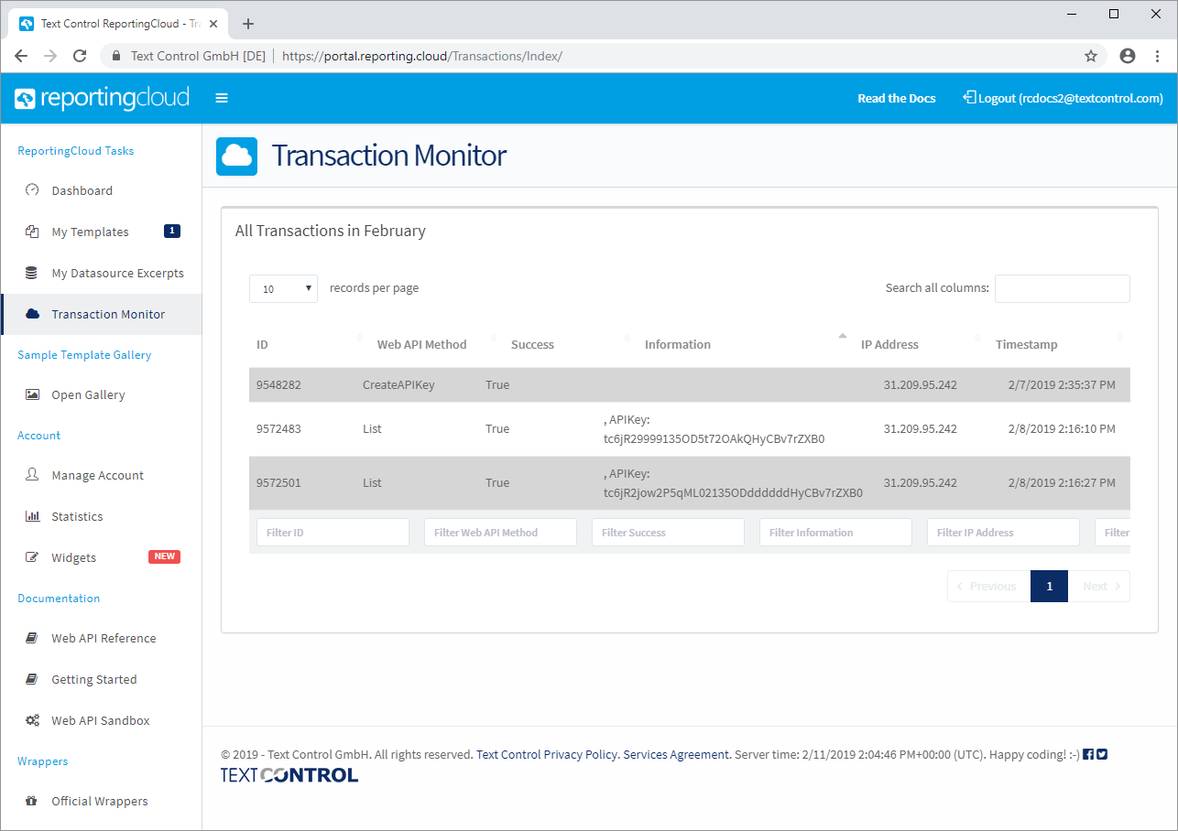Select transaction ID 9572501 cell
The image size is (1178, 831).
(278, 482)
